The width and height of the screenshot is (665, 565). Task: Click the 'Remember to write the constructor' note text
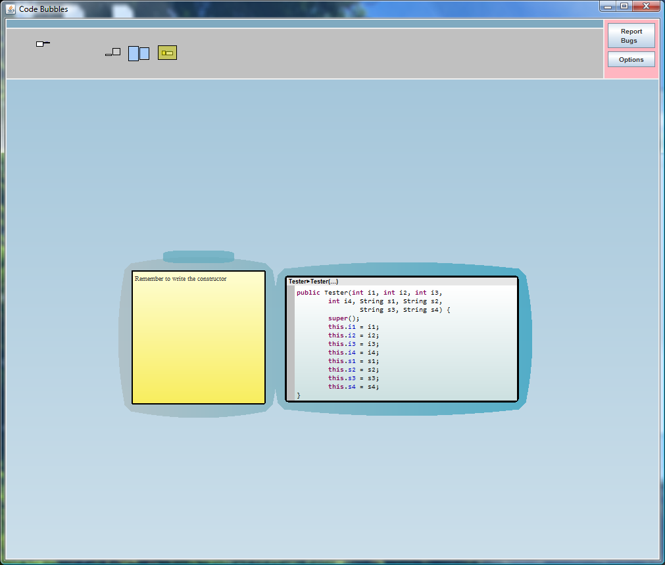(x=180, y=279)
